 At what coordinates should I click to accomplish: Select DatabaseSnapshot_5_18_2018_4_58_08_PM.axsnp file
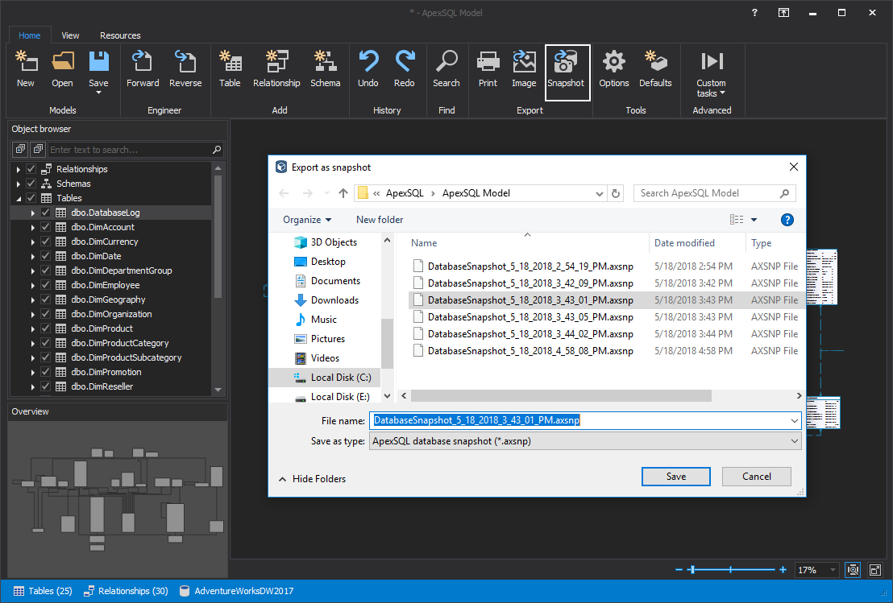tap(530, 351)
